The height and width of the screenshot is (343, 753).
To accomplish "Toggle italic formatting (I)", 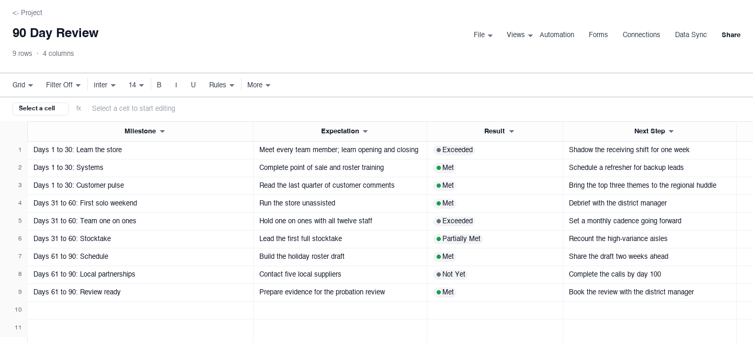I will tap(176, 85).
